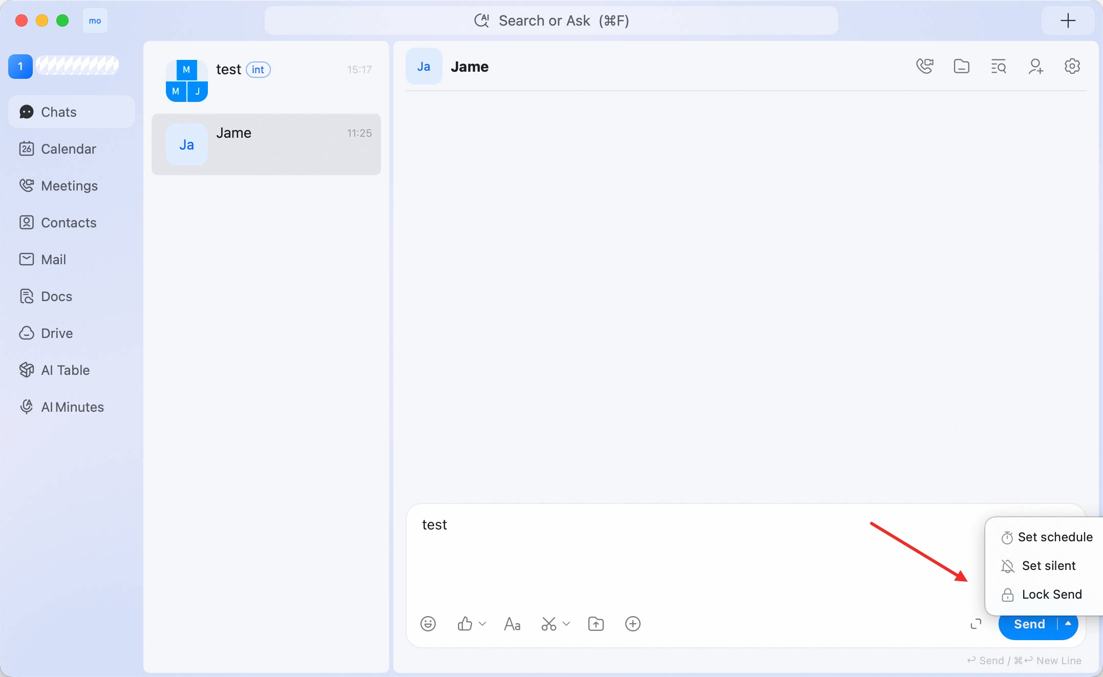Toggle Set silent option
This screenshot has height=677, width=1103.
click(x=1038, y=566)
